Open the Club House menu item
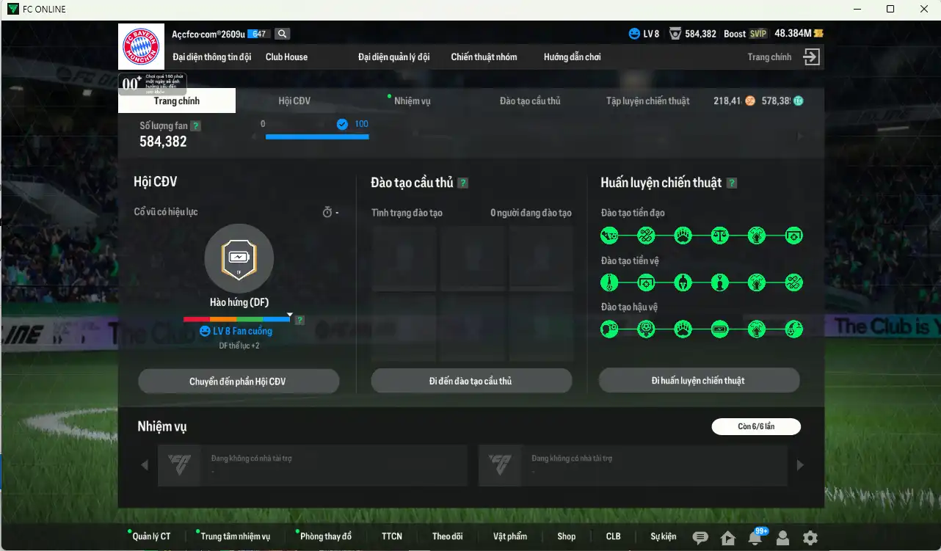 point(286,57)
